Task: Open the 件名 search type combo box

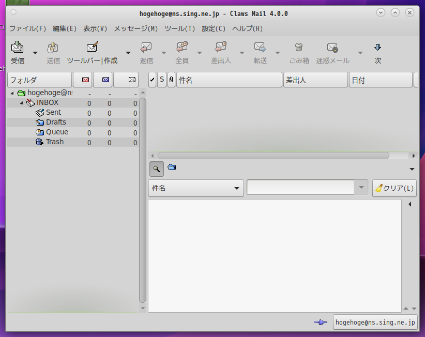Action: (195, 188)
